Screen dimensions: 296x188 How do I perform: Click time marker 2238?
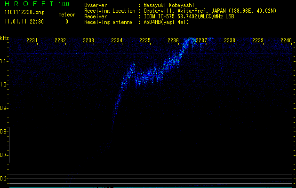(230, 40)
